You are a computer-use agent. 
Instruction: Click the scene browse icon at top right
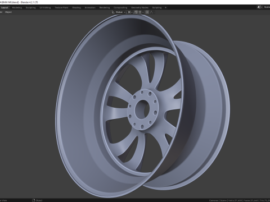260,7
